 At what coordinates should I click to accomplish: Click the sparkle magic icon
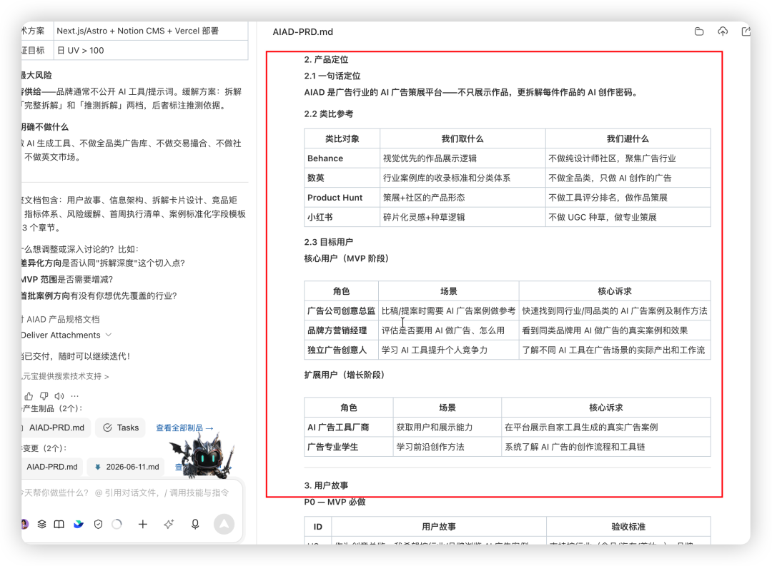(x=169, y=524)
